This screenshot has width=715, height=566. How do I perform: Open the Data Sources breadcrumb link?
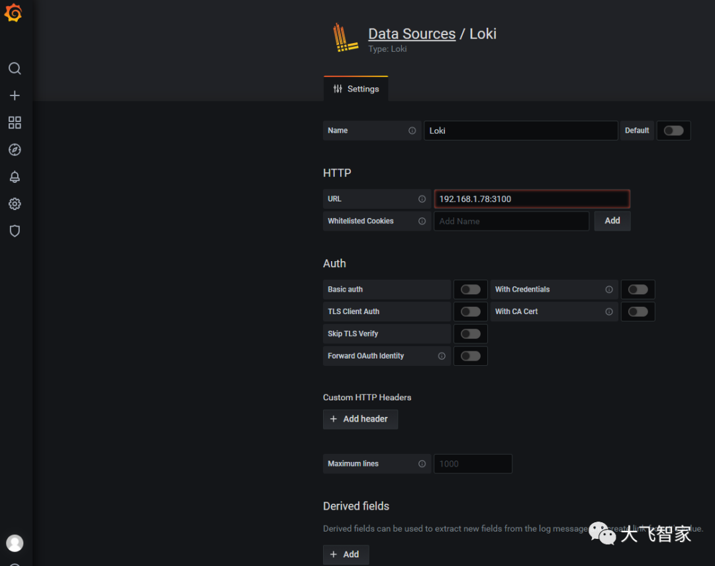click(412, 34)
